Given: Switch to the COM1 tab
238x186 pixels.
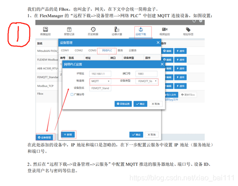Looking at the screenshot, I should point(65,50).
